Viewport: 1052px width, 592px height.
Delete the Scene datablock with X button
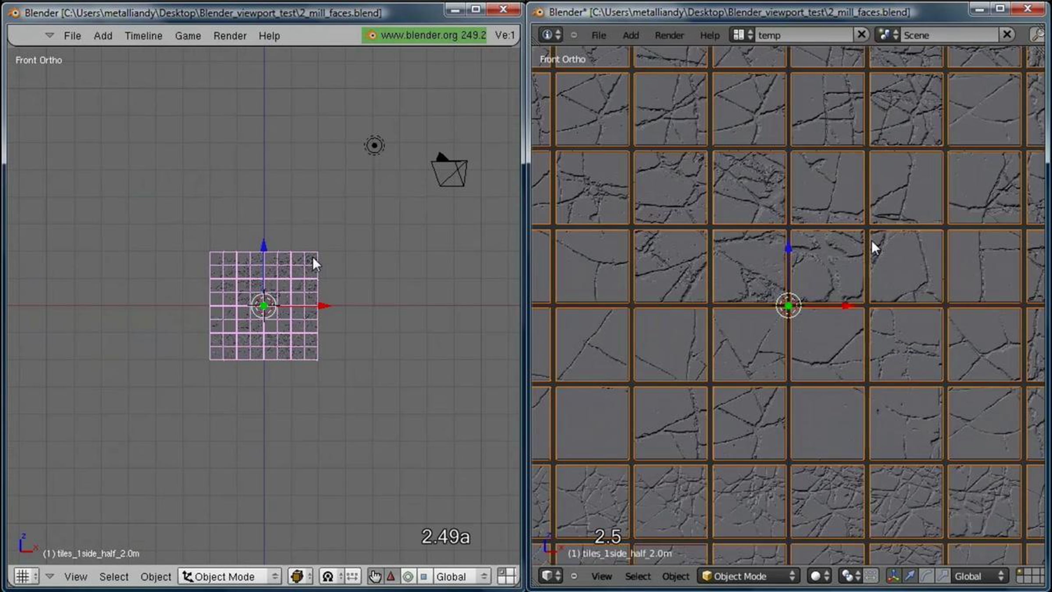(1007, 34)
